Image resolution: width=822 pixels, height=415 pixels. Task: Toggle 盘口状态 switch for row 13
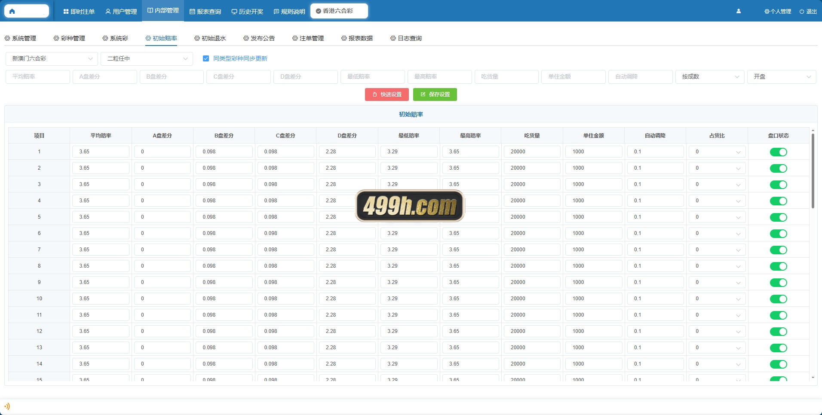[x=779, y=348]
